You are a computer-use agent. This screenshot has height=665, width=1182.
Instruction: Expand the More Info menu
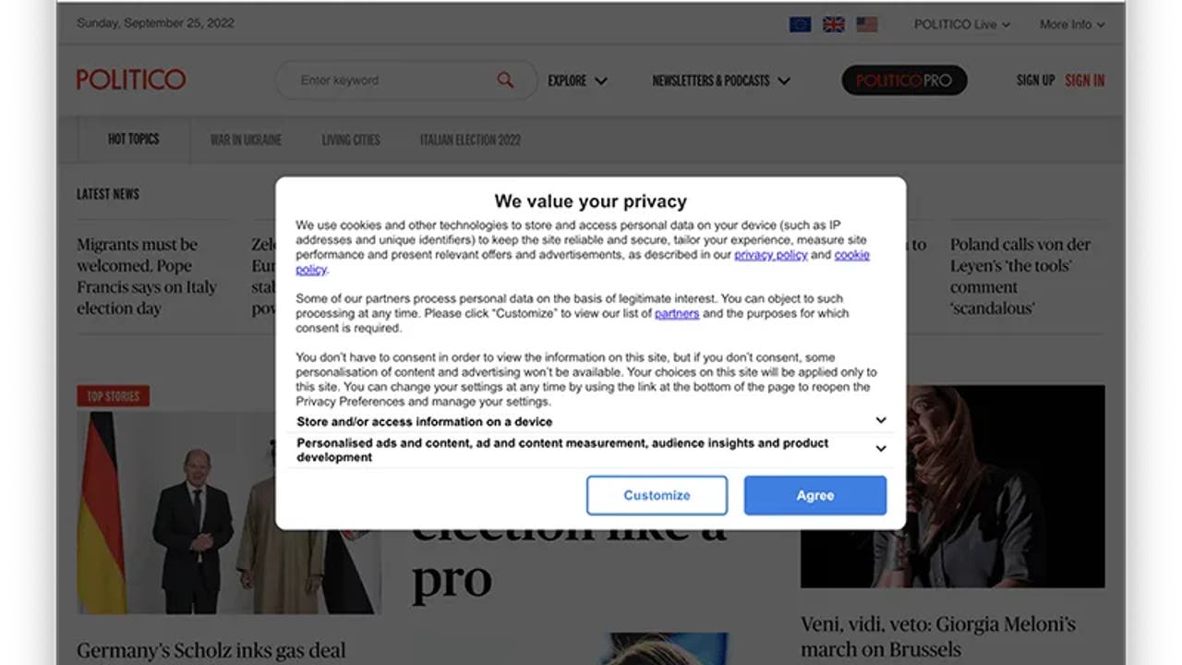[1071, 25]
